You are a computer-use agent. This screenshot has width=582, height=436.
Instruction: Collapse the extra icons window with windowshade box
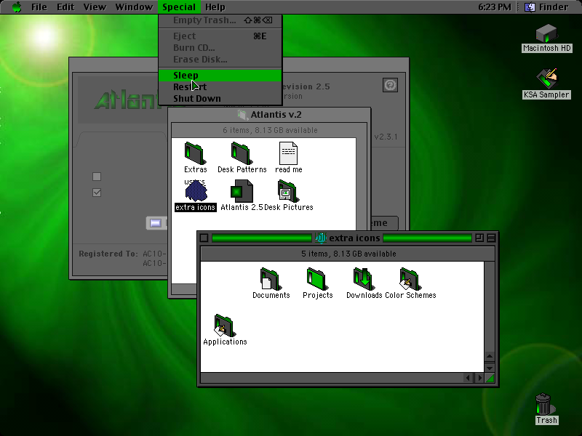pos(491,238)
